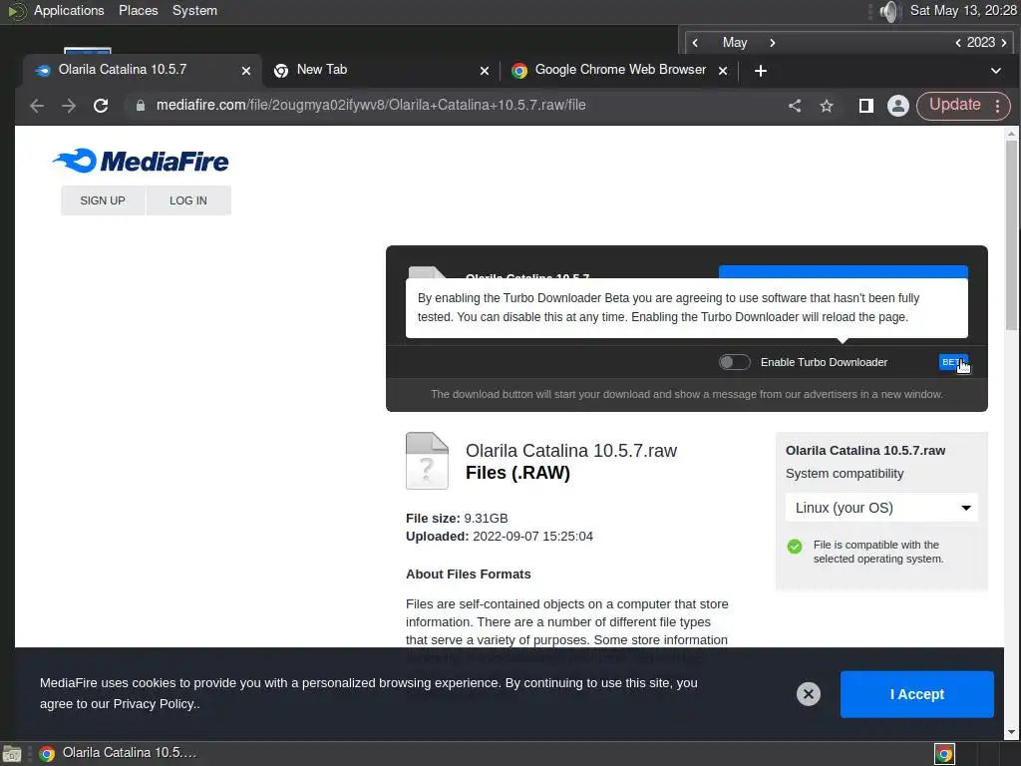Viewport: 1021px width, 766px height.
Task: Dismiss cookie notice with X
Action: 808,694
